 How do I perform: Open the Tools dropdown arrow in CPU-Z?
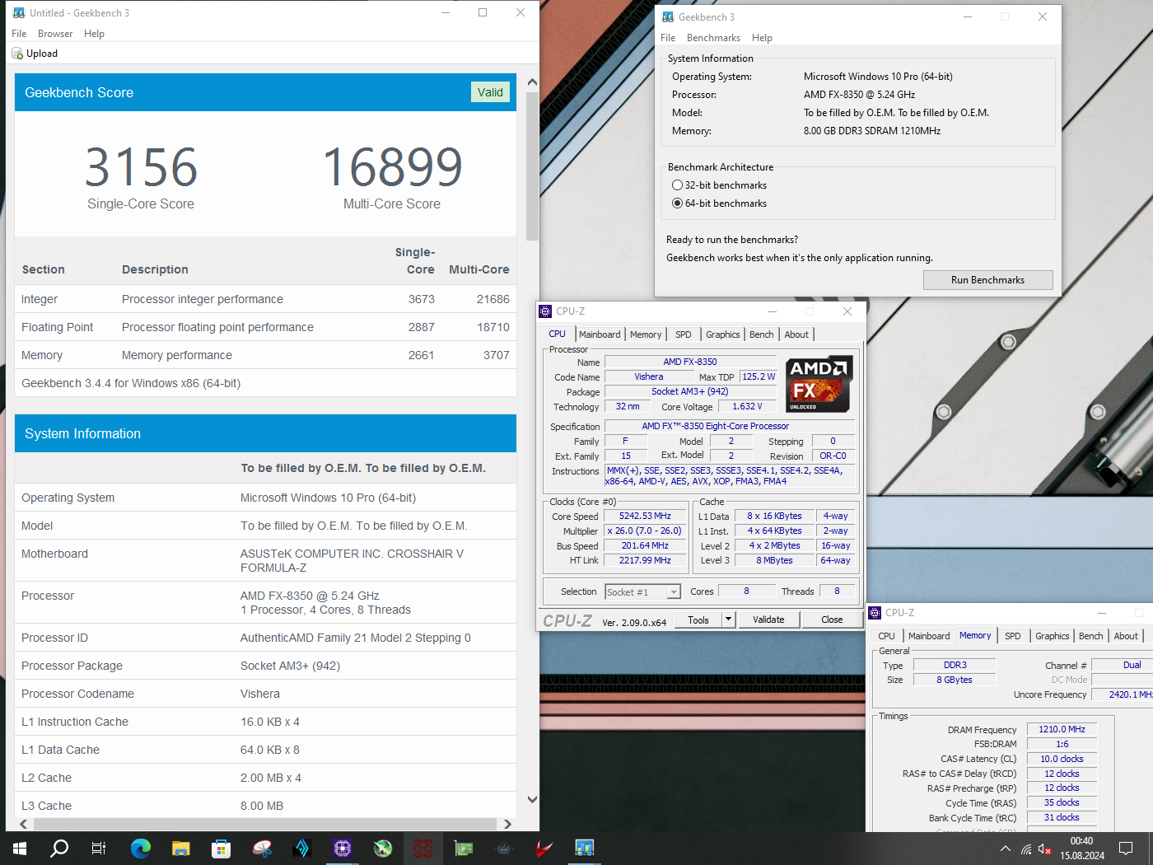pos(728,620)
